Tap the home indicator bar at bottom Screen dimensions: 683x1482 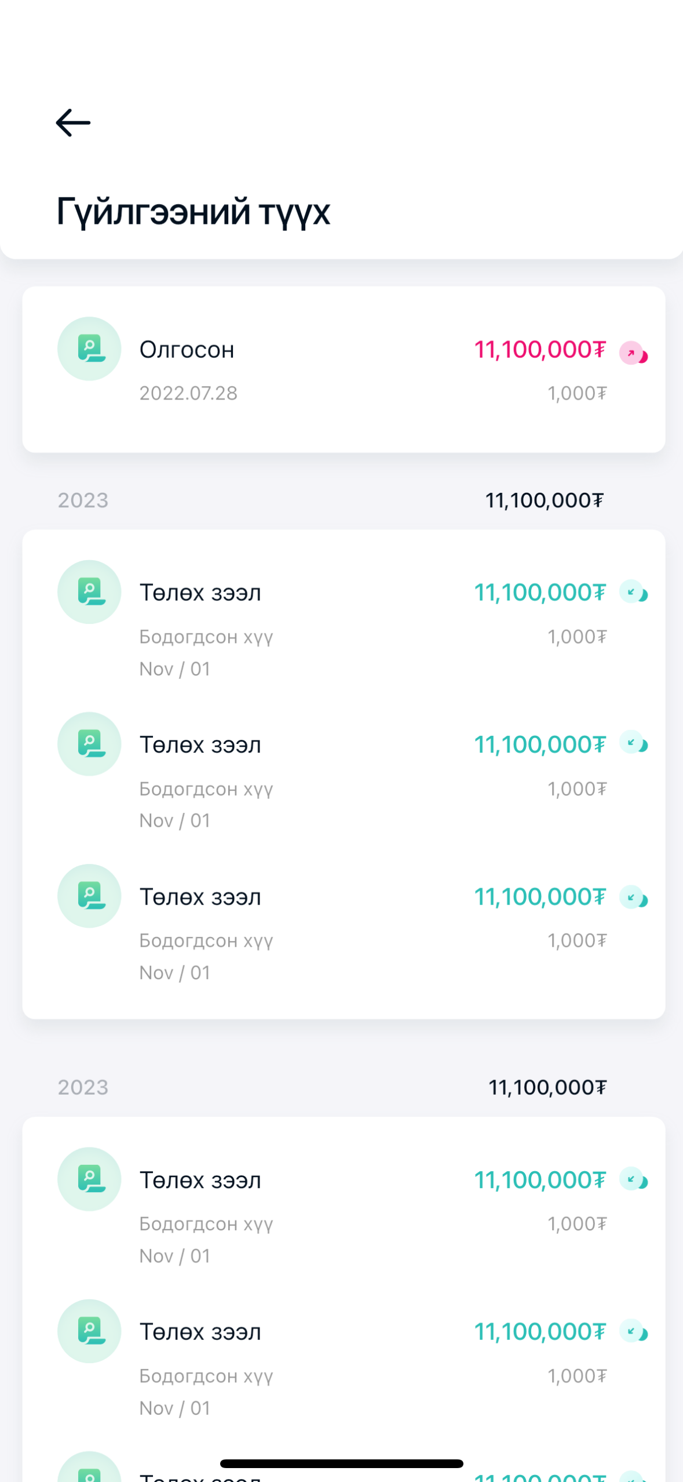tap(341, 1463)
